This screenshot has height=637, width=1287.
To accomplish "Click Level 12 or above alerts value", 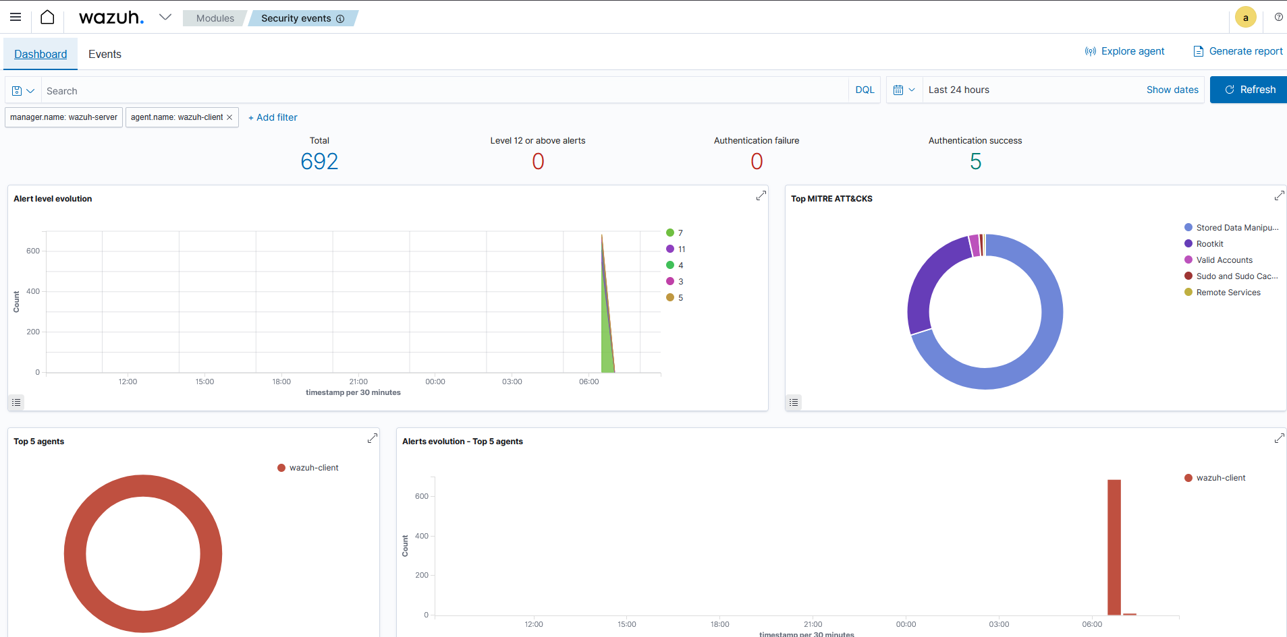I will click(x=538, y=161).
